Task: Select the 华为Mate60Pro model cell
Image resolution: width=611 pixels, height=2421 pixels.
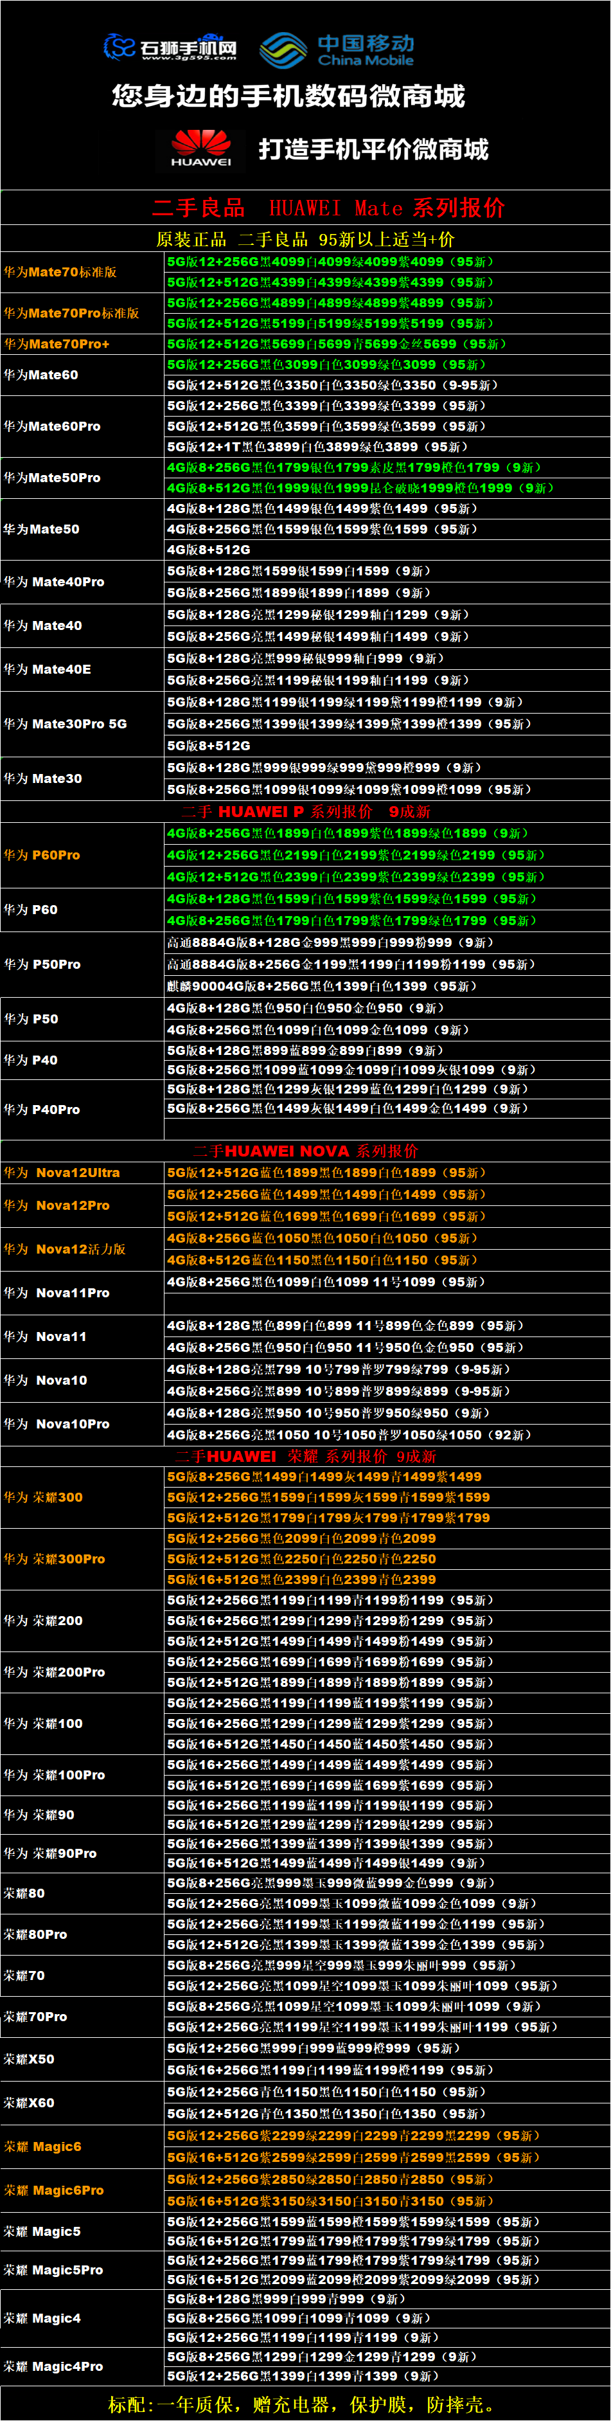Action: point(83,426)
